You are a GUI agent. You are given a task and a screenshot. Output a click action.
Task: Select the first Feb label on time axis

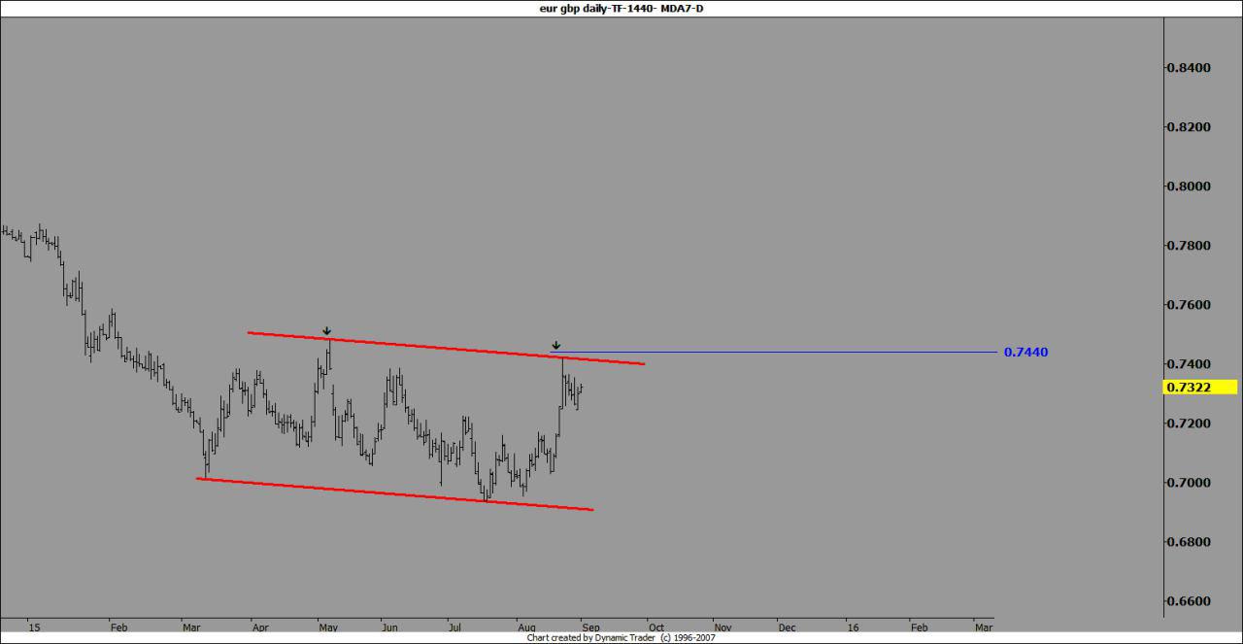(119, 627)
